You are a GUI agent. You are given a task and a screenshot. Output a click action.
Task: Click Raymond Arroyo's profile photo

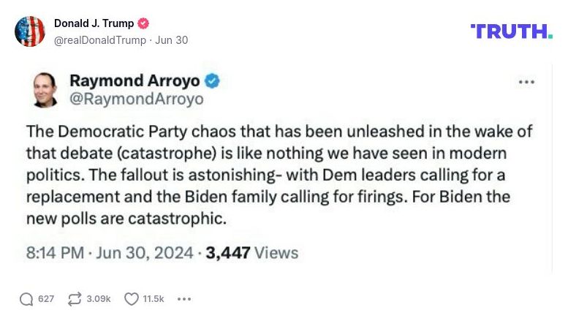[x=45, y=89]
